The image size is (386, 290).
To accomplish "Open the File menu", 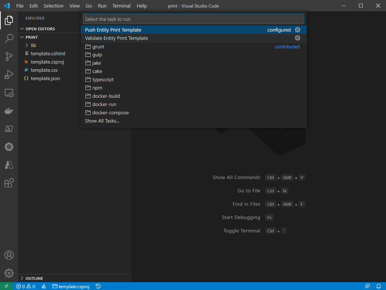I will (x=20, y=6).
